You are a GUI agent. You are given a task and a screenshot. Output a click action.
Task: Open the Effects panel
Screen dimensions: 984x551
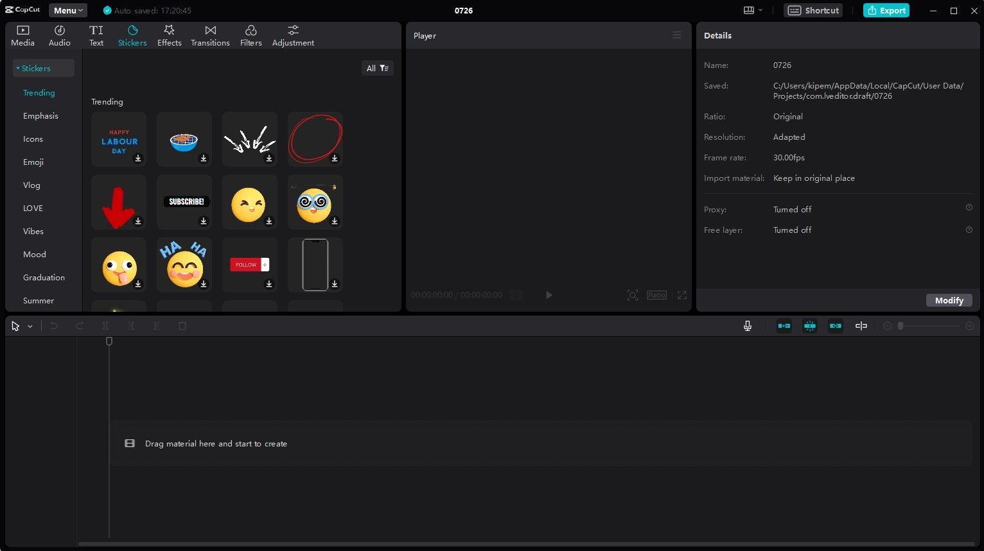click(x=169, y=35)
